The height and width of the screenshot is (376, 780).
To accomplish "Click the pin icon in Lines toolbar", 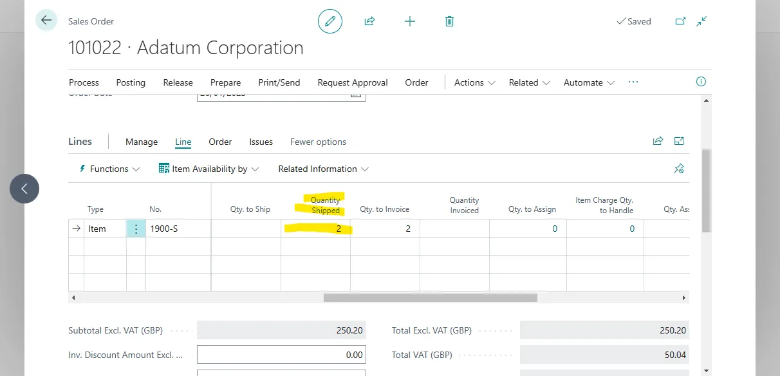I will pos(679,169).
